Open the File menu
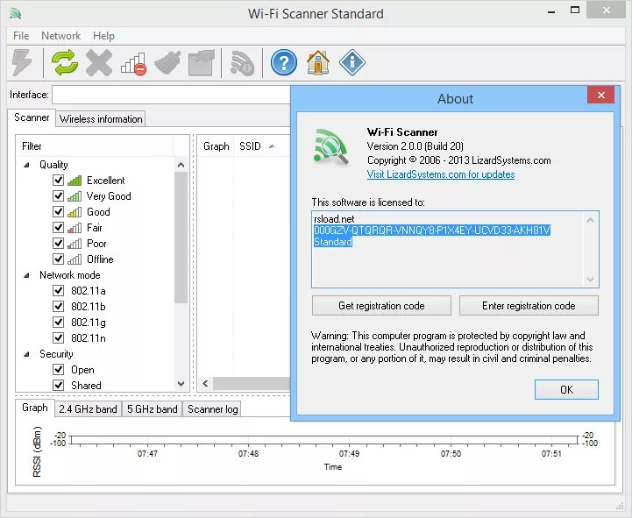The image size is (632, 518). [x=21, y=36]
